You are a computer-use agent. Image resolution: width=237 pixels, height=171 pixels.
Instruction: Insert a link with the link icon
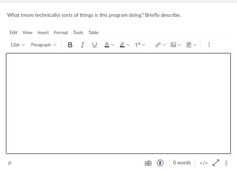click(158, 45)
